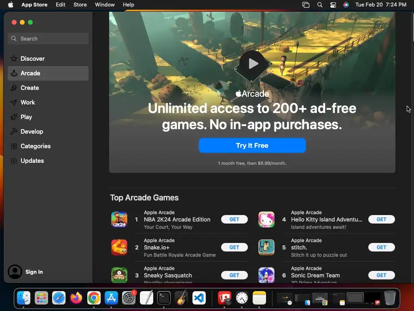Click Snake.io+ title text
Screen dimensions: 414x311
click(x=156, y=247)
